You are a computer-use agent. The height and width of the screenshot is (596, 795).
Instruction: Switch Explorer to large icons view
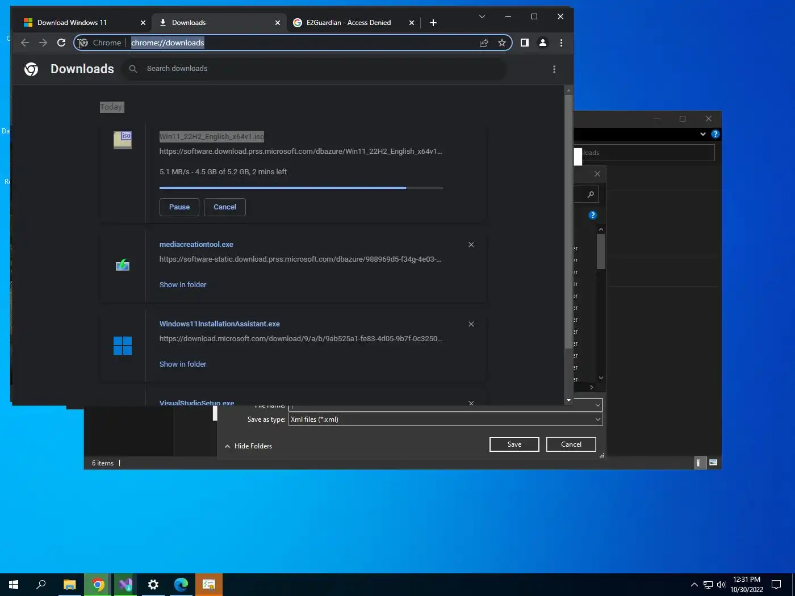(713, 463)
